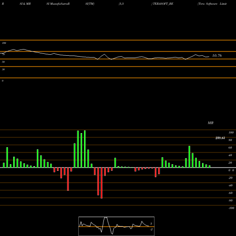
Task: Click the 5 label in the mini chart
Action: click(x=151, y=224)
